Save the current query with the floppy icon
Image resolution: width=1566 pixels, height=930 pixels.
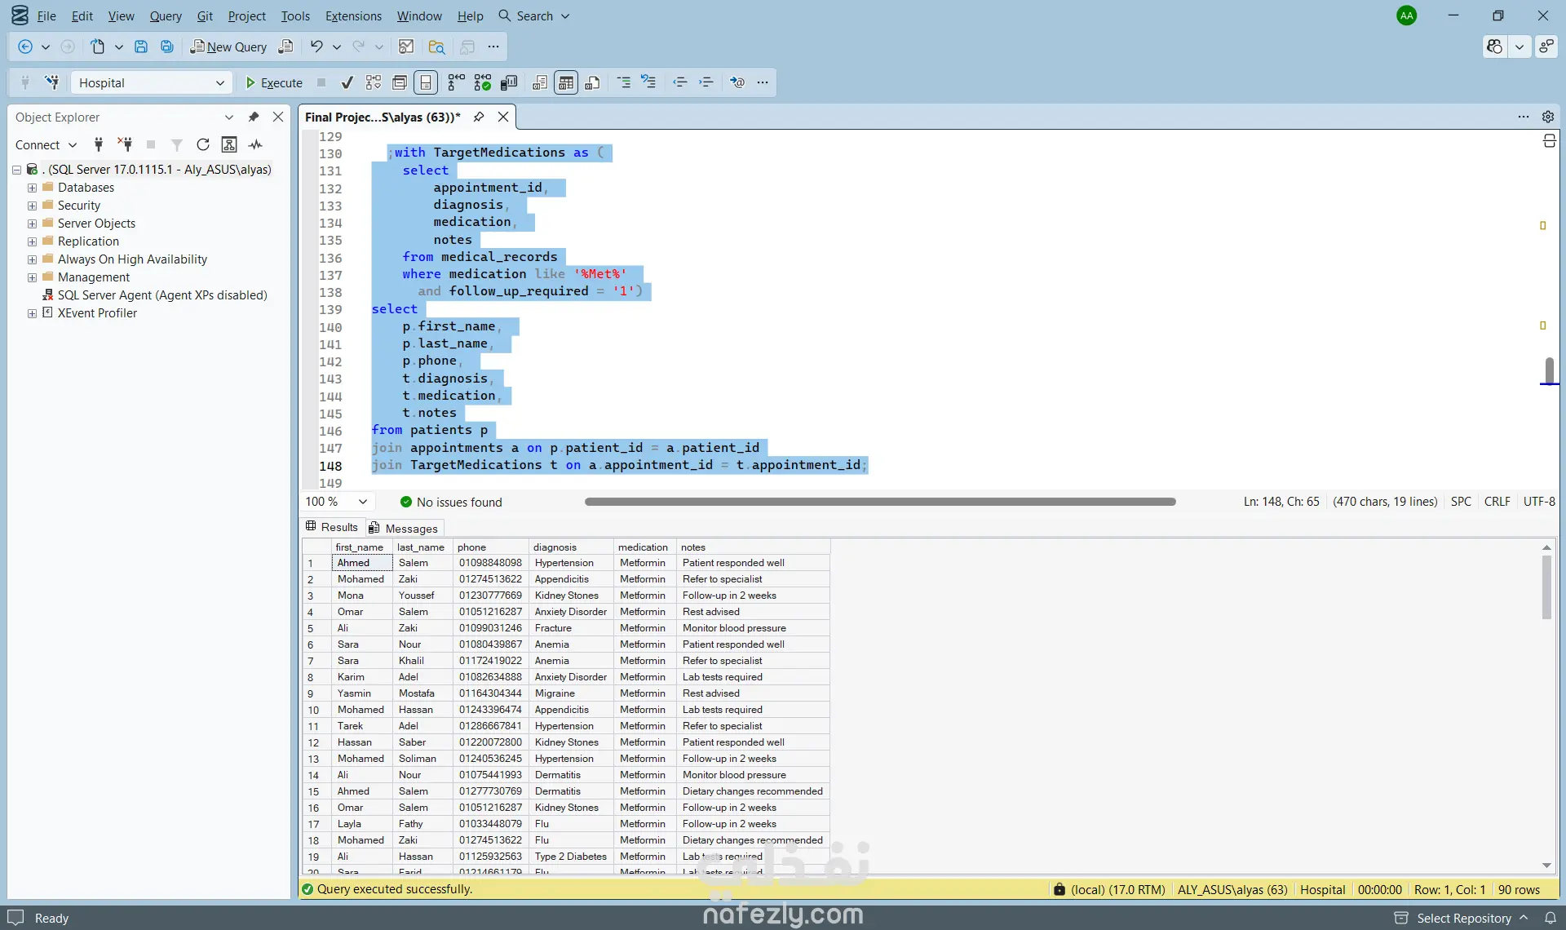[141, 46]
